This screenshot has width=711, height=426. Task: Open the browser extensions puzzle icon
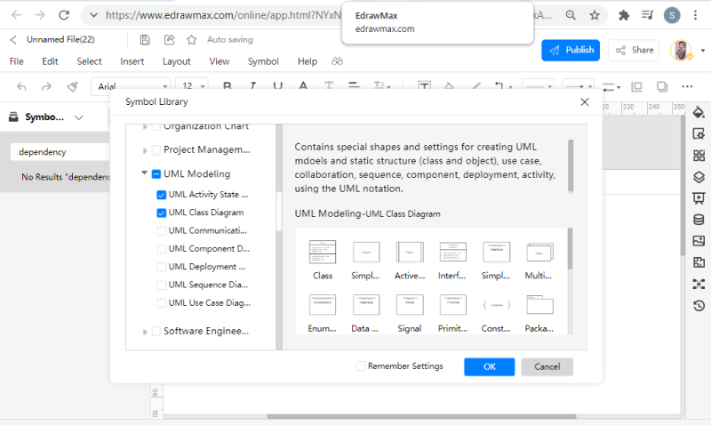click(x=624, y=15)
